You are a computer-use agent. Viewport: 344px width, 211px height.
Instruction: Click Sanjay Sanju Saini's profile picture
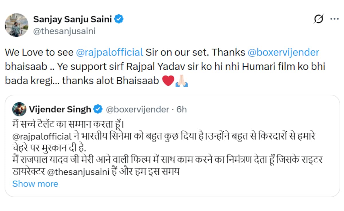click(x=17, y=25)
